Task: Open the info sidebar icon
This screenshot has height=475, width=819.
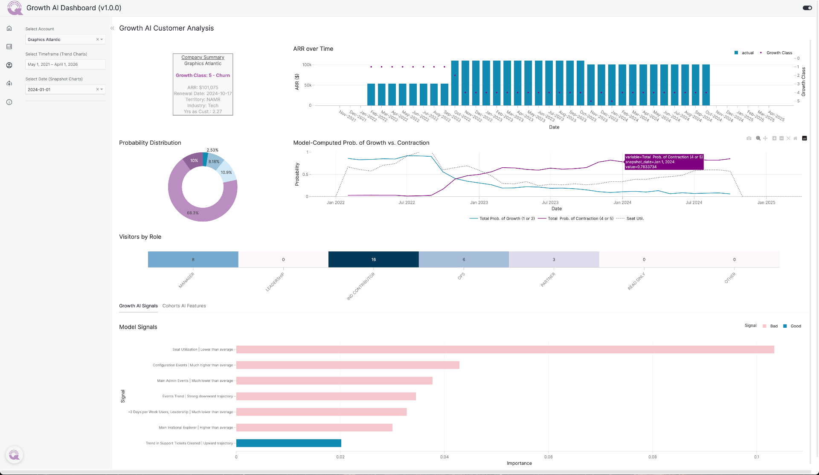Action: [x=9, y=102]
